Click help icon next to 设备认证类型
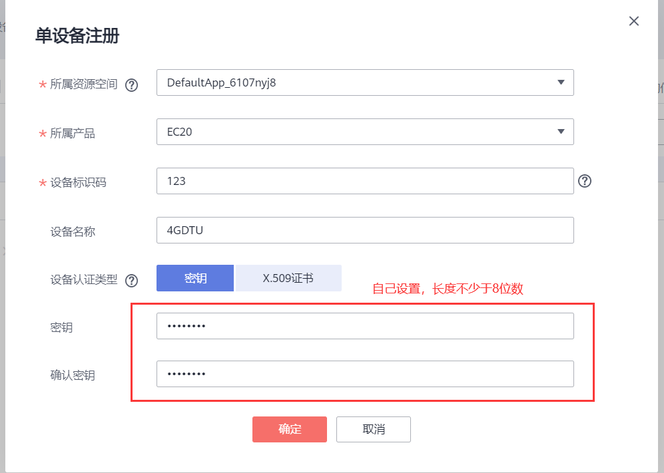This screenshot has width=664, height=473. pos(132,281)
